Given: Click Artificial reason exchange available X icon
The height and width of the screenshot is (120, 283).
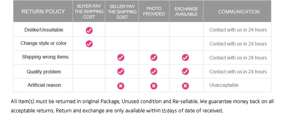Looking at the screenshot, I should tap(185, 86).
